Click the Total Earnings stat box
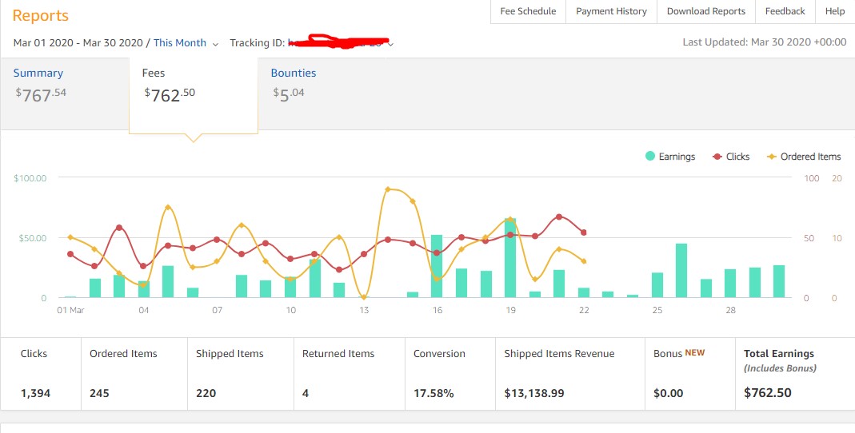The width and height of the screenshot is (855, 433). click(x=793, y=373)
